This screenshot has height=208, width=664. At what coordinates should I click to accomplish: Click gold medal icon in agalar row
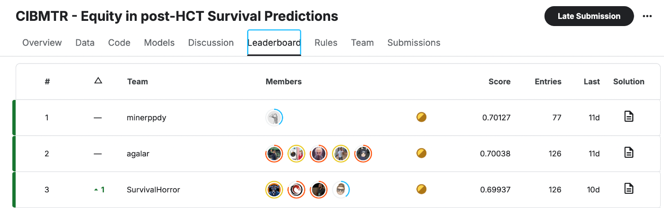421,153
